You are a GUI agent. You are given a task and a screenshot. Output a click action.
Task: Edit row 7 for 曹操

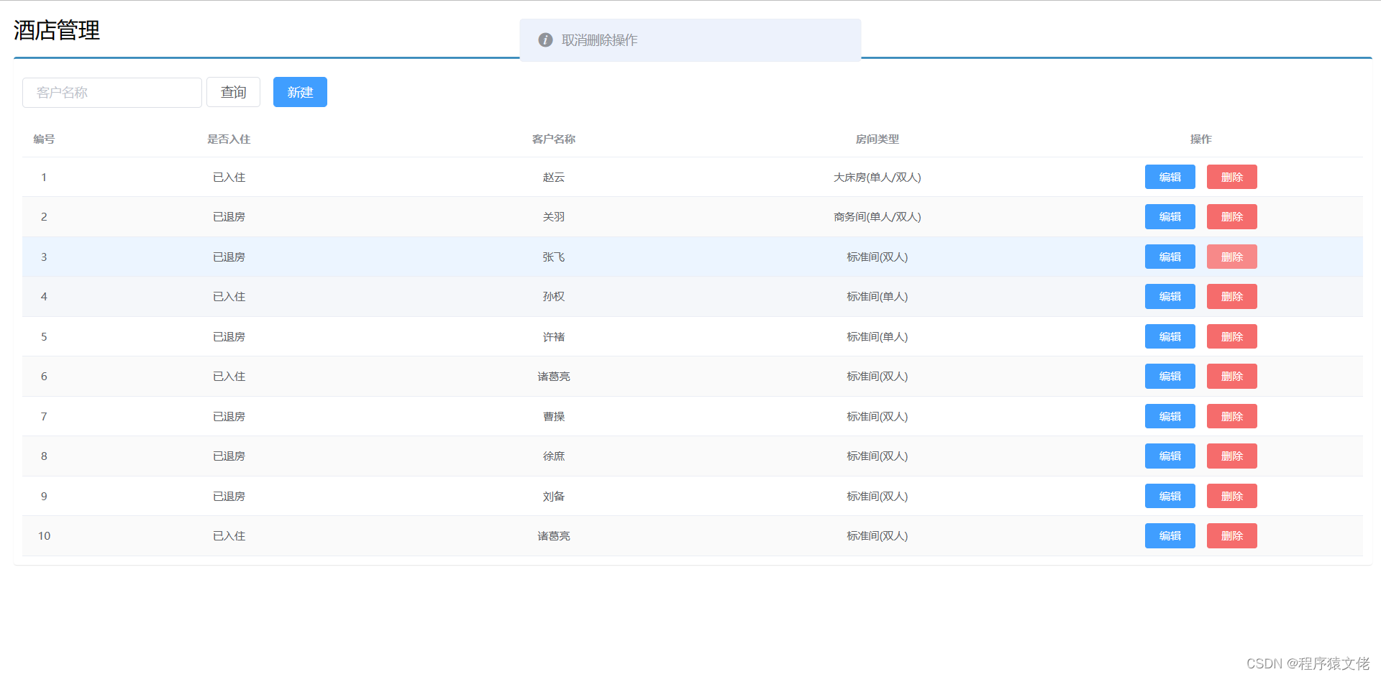(1170, 416)
